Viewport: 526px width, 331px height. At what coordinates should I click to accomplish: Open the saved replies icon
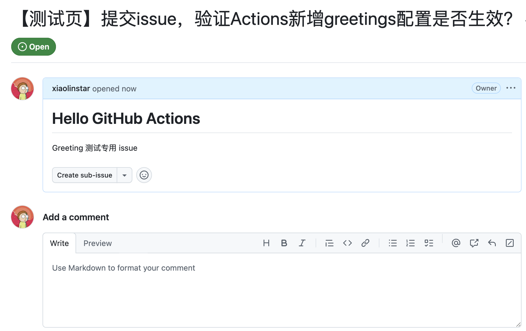click(x=492, y=243)
